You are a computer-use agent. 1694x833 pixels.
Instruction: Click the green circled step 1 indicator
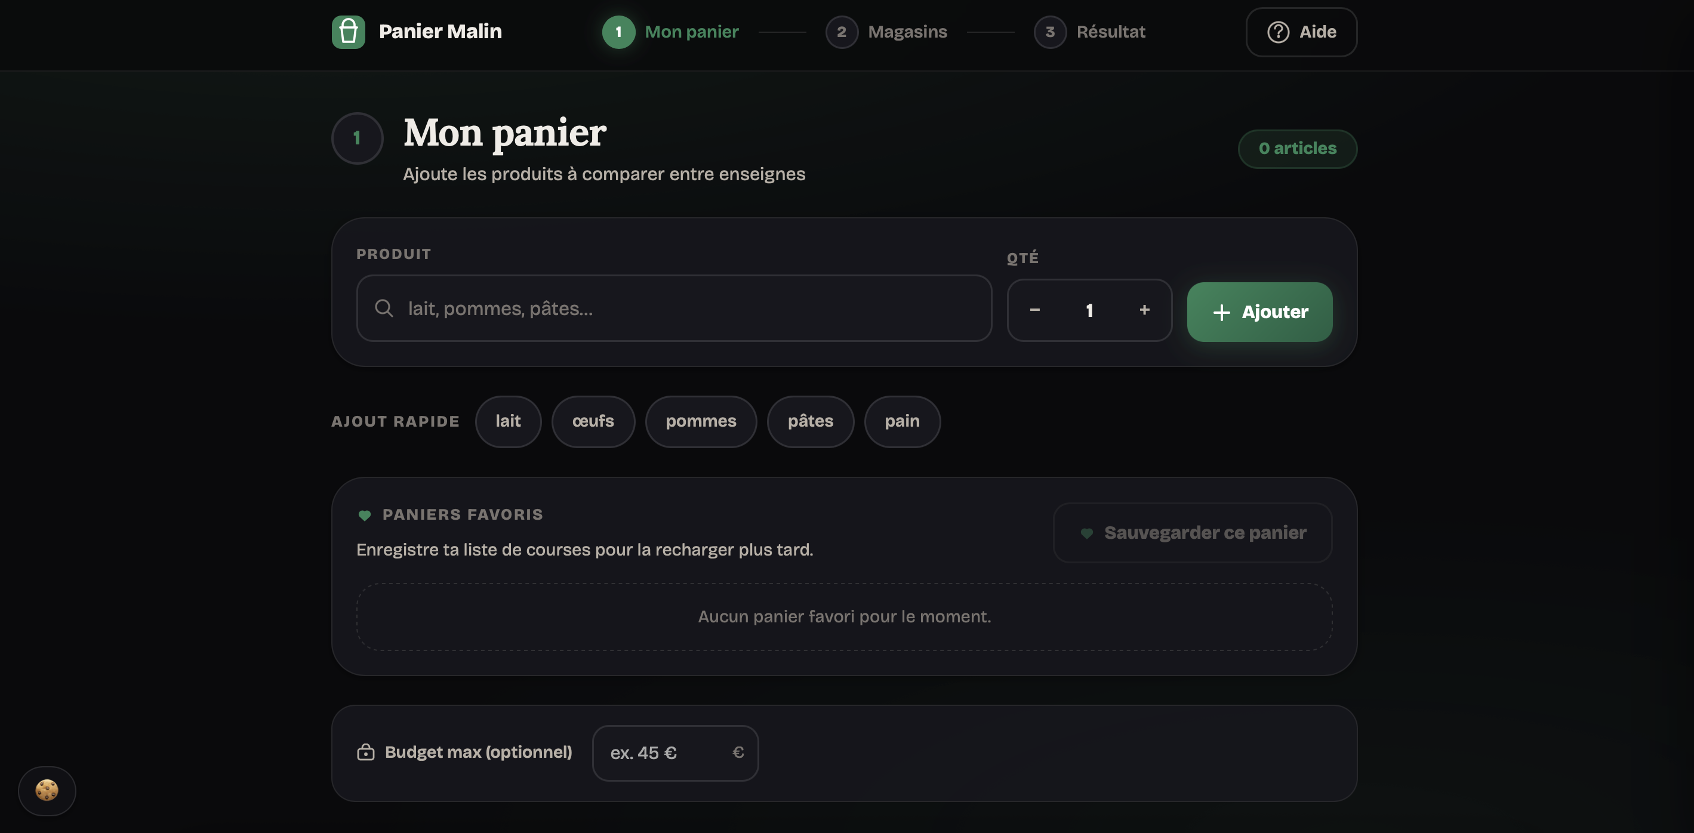pos(618,32)
